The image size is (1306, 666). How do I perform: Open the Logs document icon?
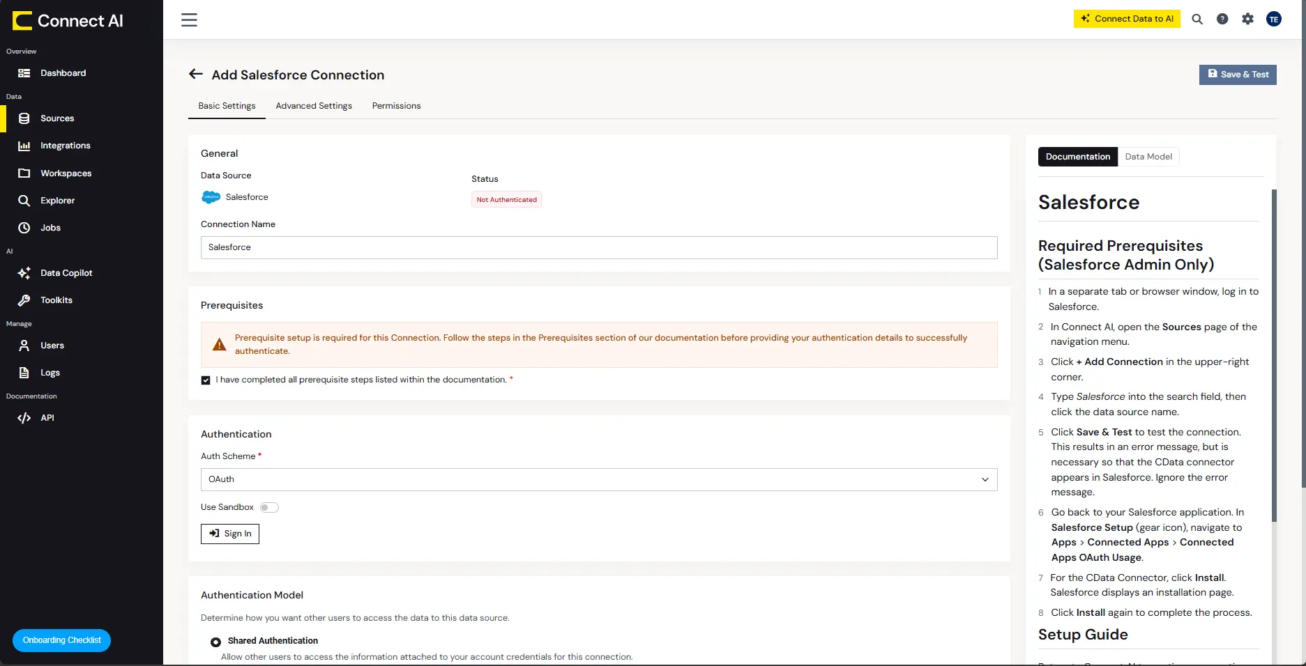[x=24, y=373]
